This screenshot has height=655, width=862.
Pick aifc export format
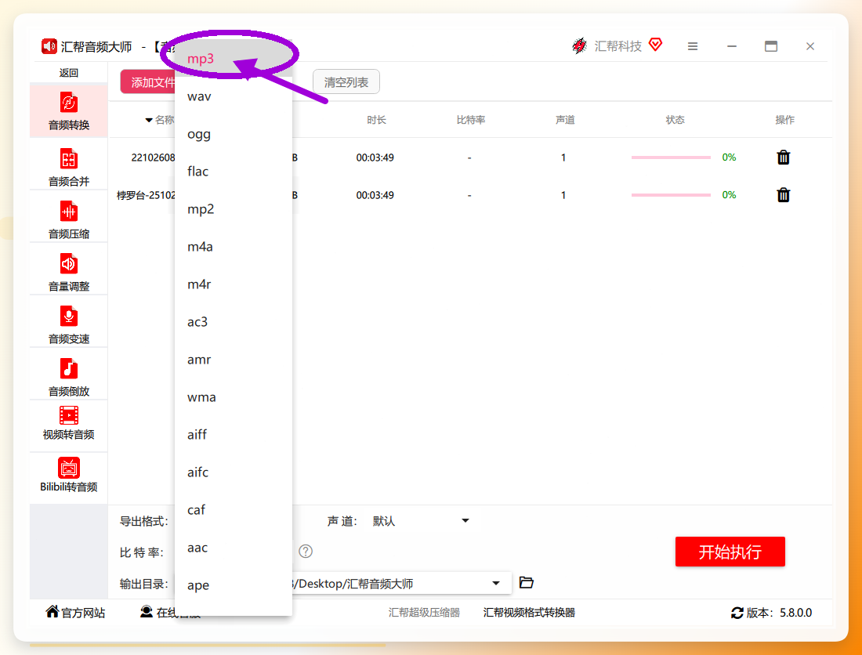coord(233,472)
